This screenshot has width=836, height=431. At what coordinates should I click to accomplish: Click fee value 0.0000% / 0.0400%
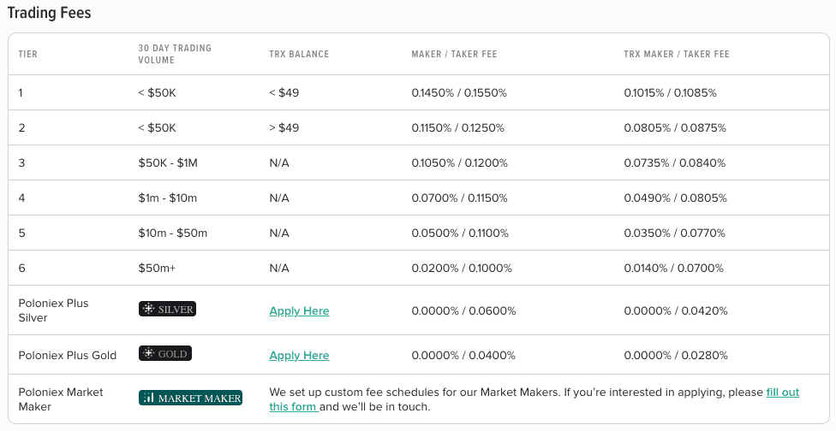pyautogui.click(x=463, y=356)
